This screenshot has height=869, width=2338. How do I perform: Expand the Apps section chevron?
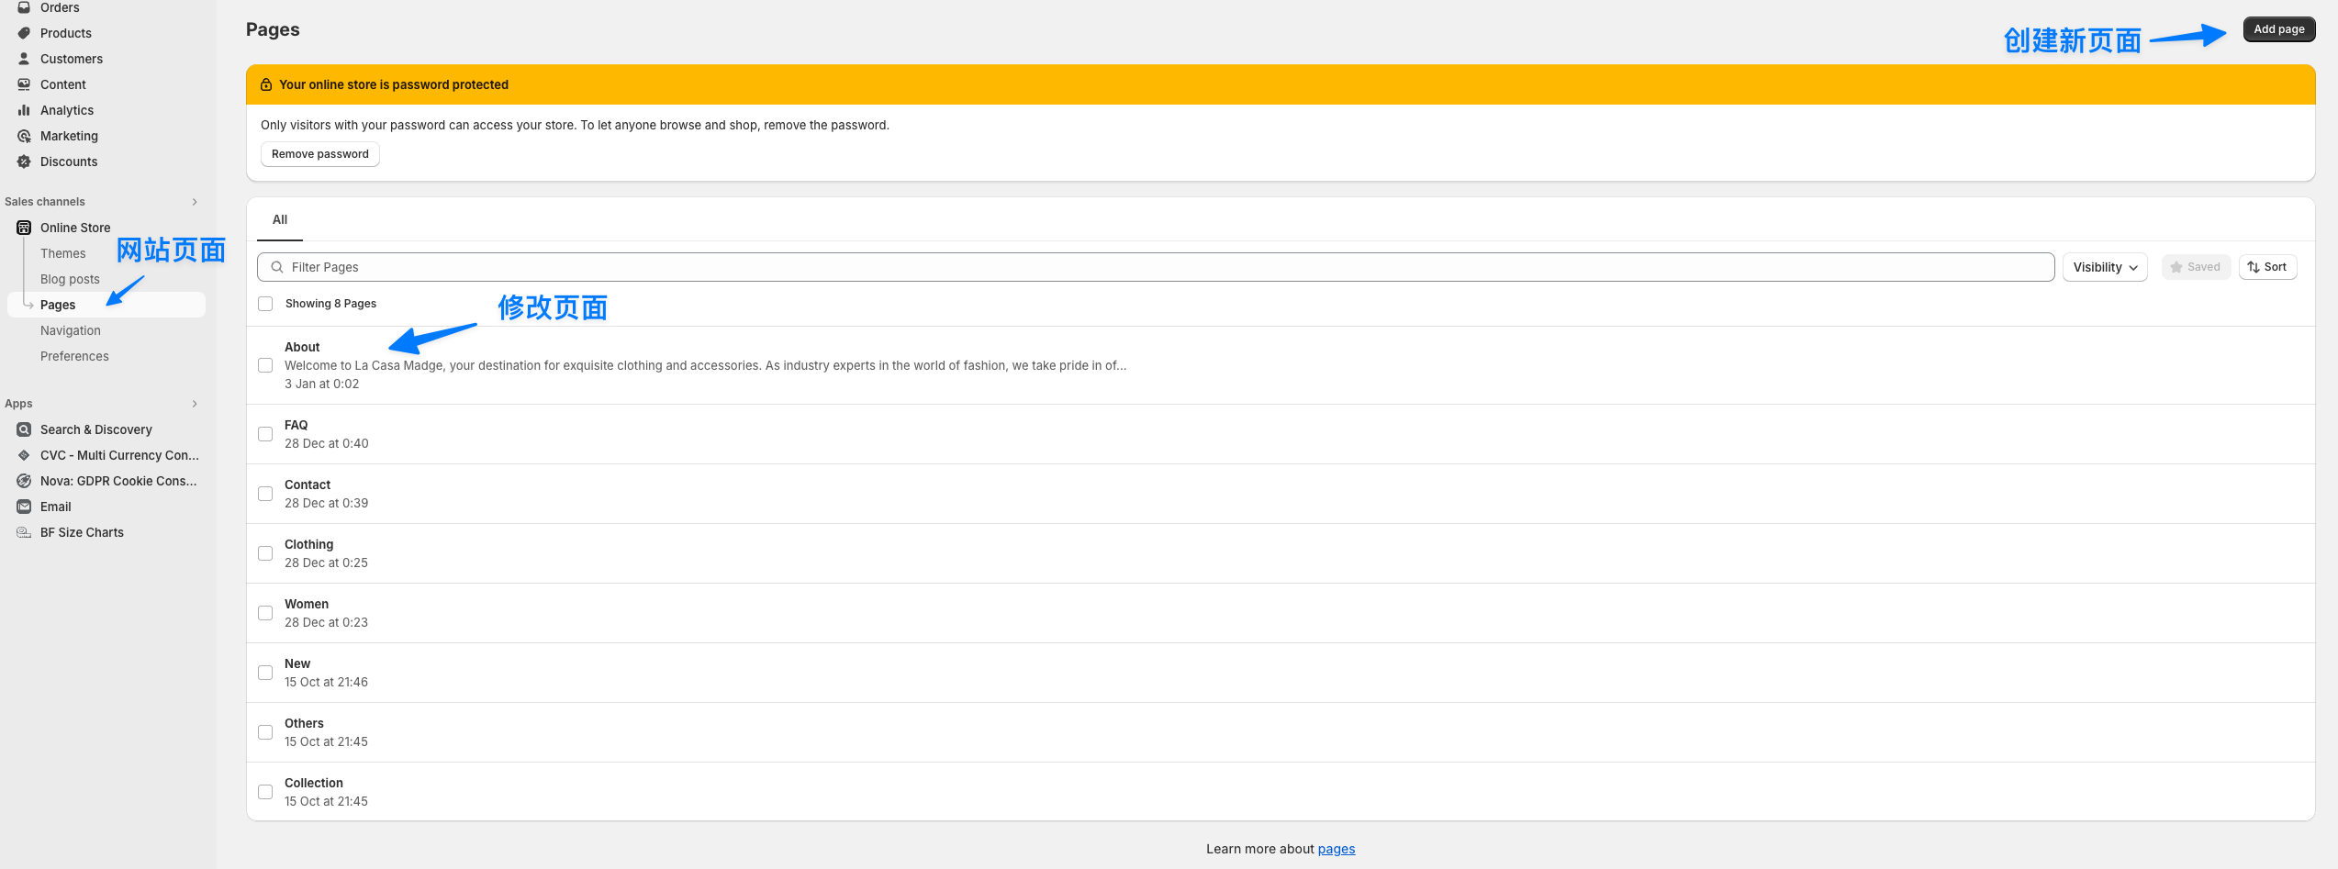pyautogui.click(x=195, y=404)
